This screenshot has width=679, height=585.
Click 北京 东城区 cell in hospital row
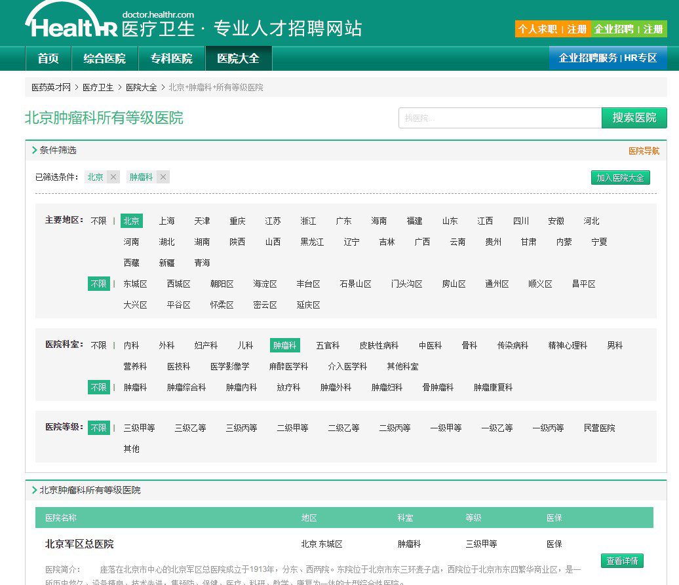point(322,544)
